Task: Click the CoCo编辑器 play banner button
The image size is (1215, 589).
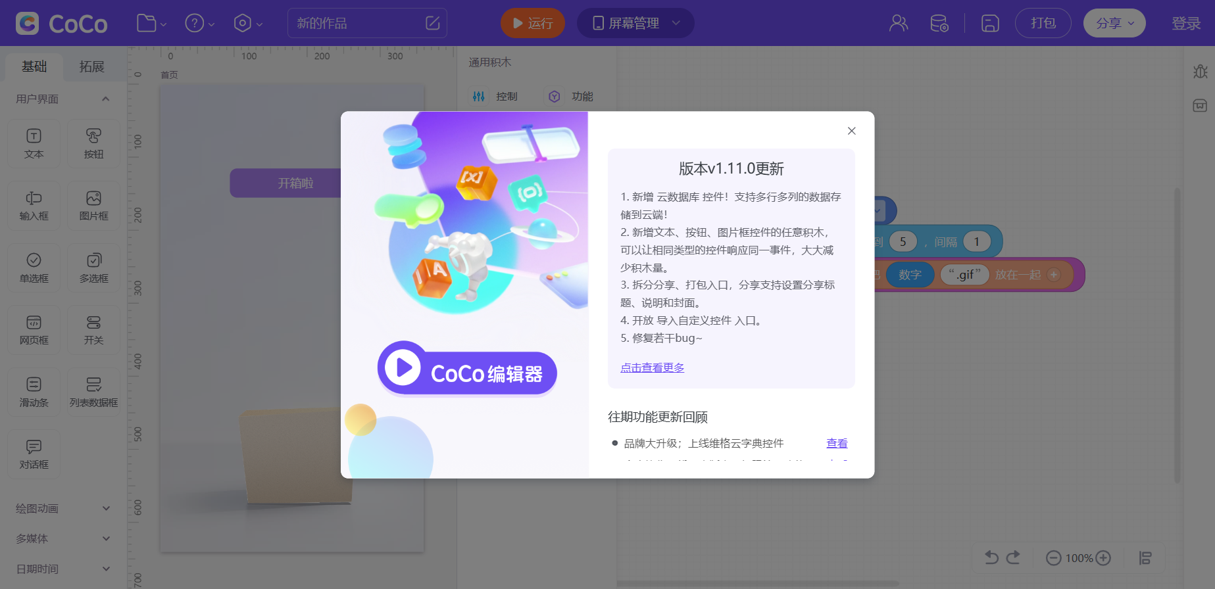Action: 467,369
